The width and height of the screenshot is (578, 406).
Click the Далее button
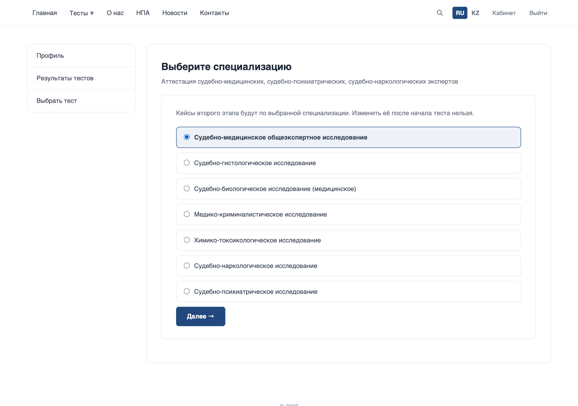pyautogui.click(x=200, y=316)
